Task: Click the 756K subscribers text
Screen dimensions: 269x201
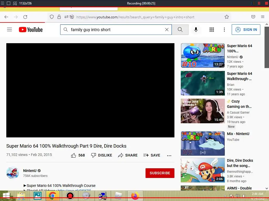Action: pyautogui.click(x=35, y=176)
